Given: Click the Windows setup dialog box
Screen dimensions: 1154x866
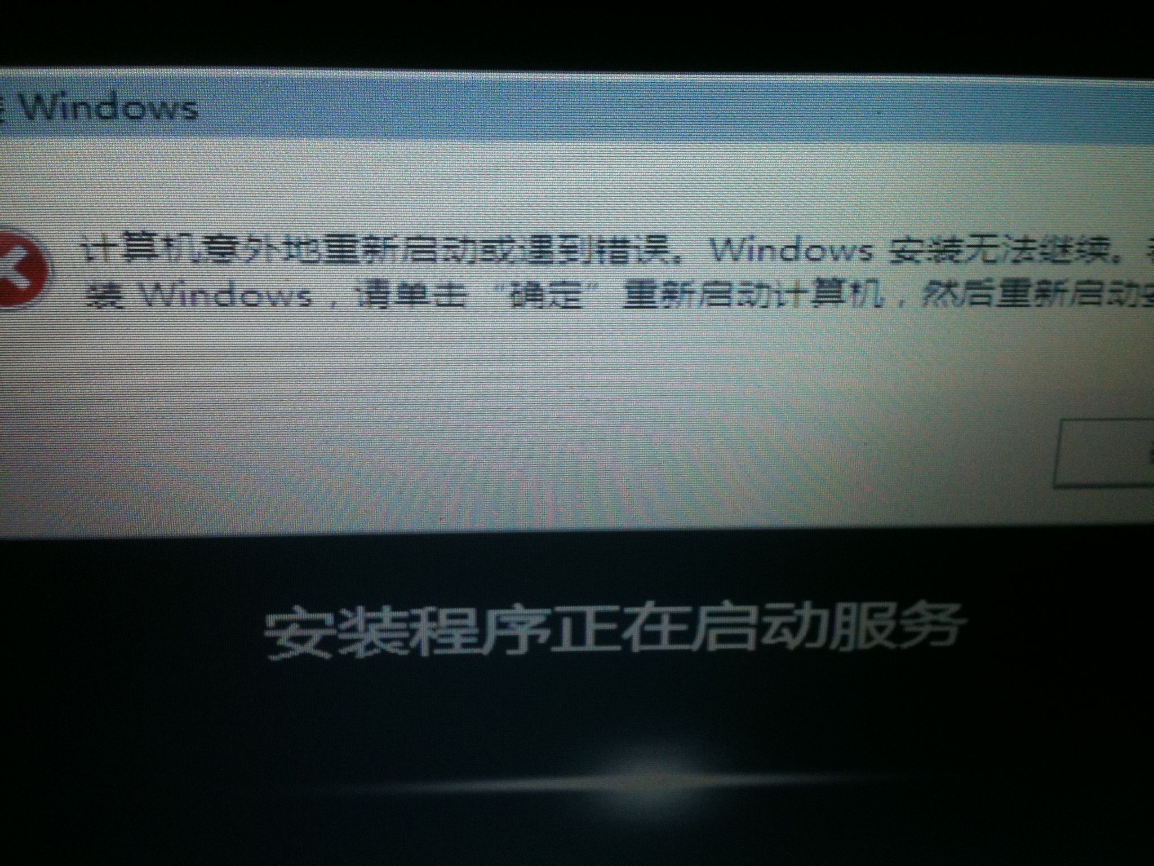Looking at the screenshot, I should click(x=577, y=273).
